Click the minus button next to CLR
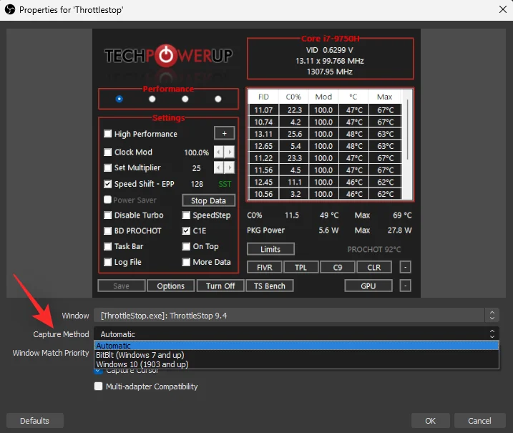 (405, 267)
